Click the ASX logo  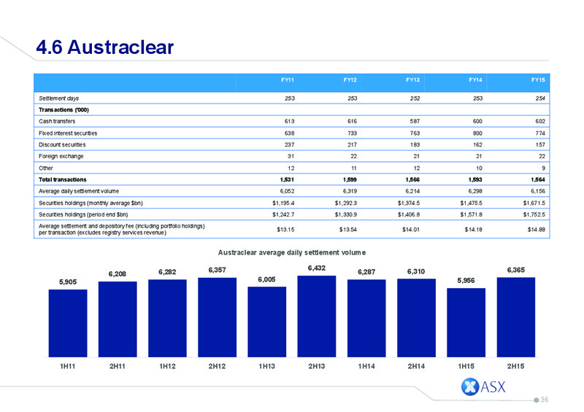coord(483,386)
